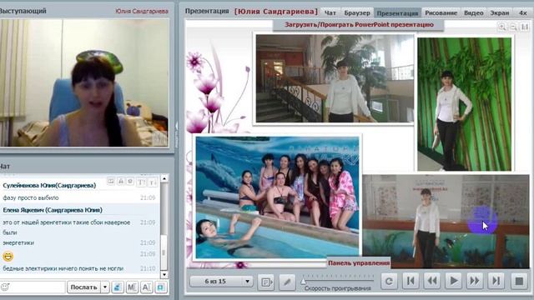Click the chat scrollbar thumb
The width and height of the screenshot is (534, 300).
point(164,252)
